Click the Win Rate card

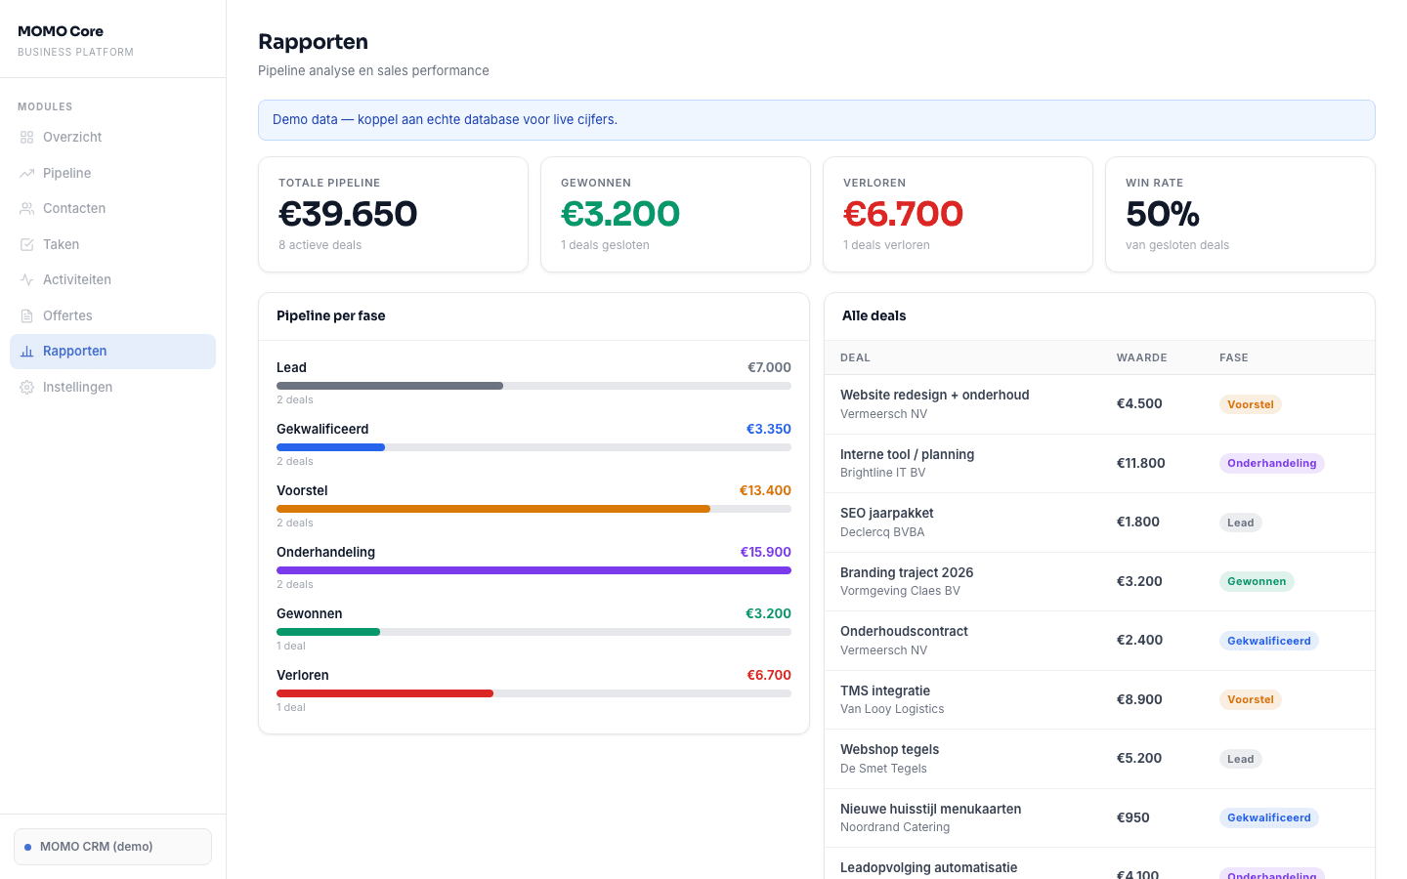1240,214
